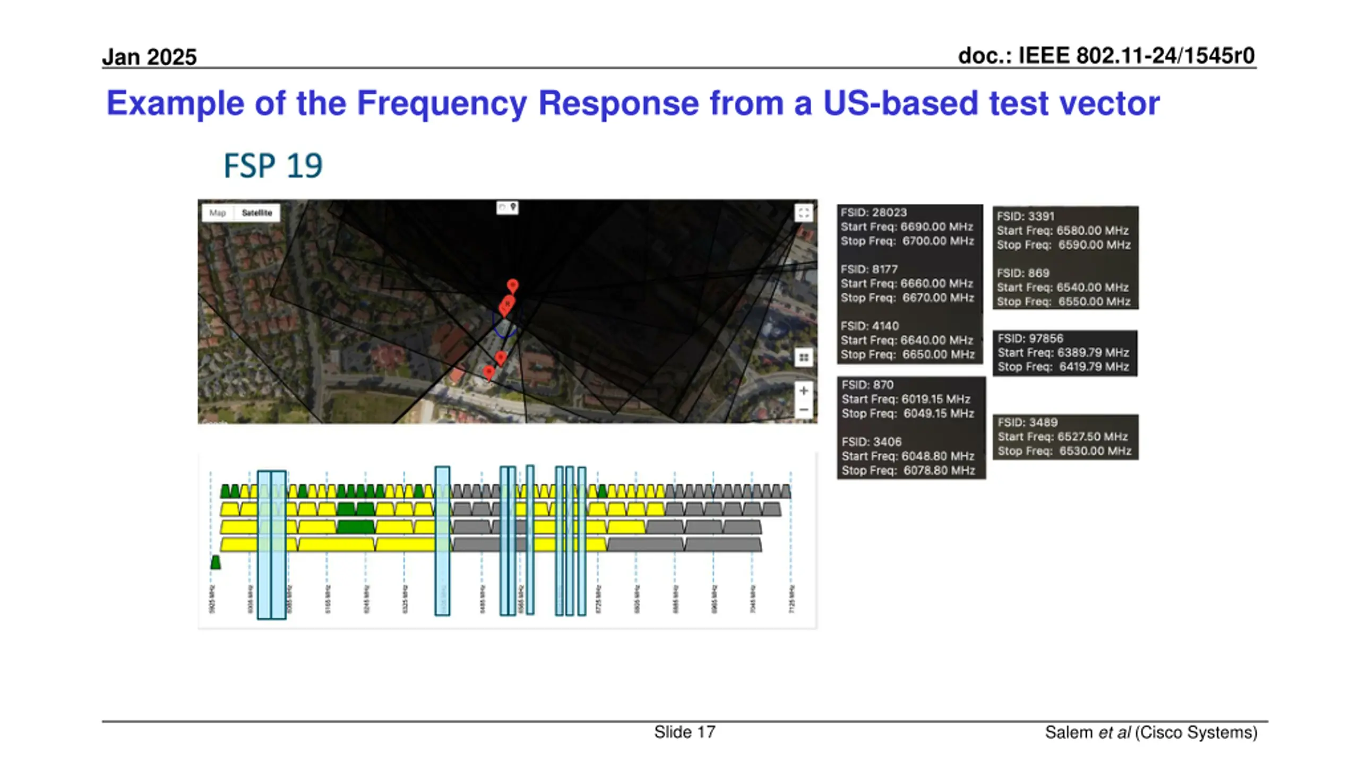Click the FSID: 3391 label
Viewport: 1359px width, 764px height.
point(1025,216)
